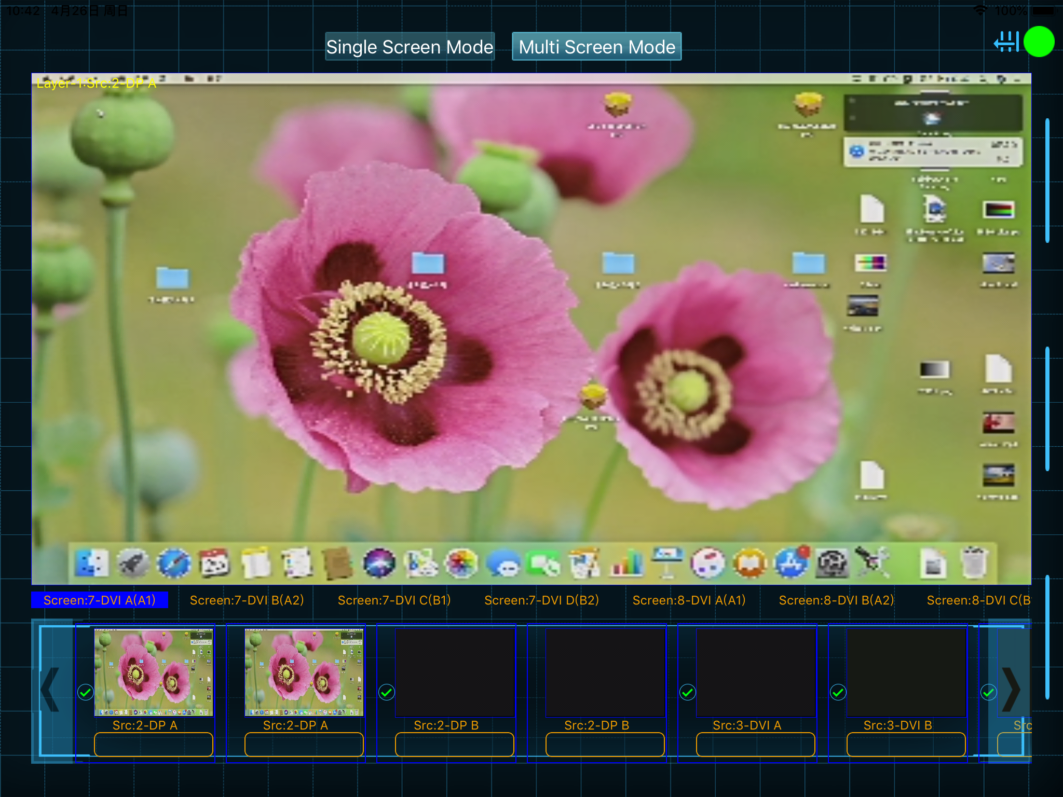Choose the Src:2-DP B thumbnail with a checkmark
1063x797 pixels.
point(455,672)
